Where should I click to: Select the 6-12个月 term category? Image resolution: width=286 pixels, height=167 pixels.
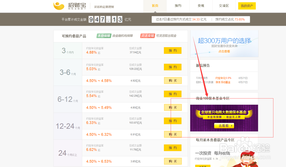click(68, 99)
